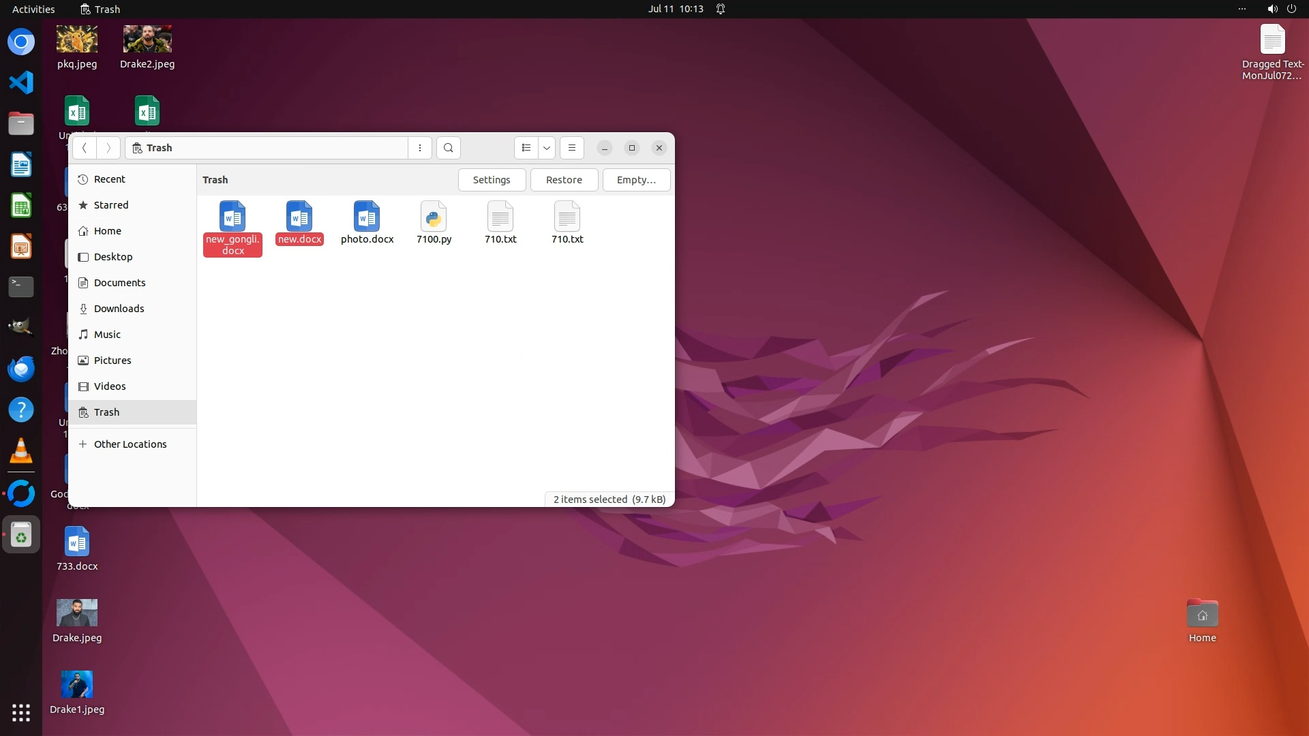This screenshot has height=736, width=1309.
Task: Open Downloads in the sidebar
Action: pyautogui.click(x=119, y=309)
